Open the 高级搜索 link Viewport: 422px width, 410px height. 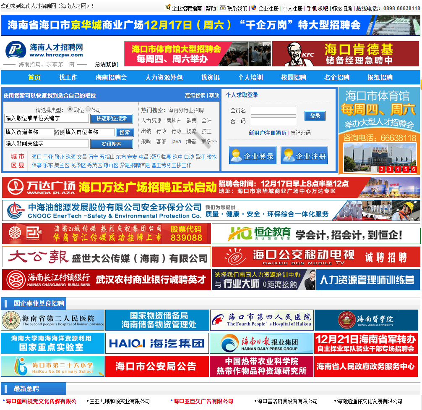(195, 95)
